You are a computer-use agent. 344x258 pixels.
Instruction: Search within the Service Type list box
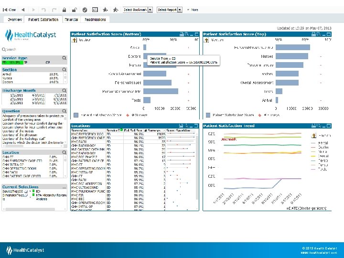[64, 58]
